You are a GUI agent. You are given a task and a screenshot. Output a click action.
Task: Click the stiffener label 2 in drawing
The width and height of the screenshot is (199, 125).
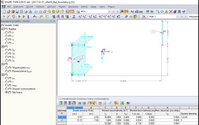(153, 32)
